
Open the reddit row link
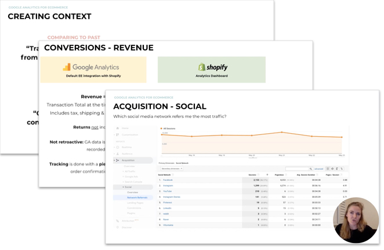coord(166,214)
